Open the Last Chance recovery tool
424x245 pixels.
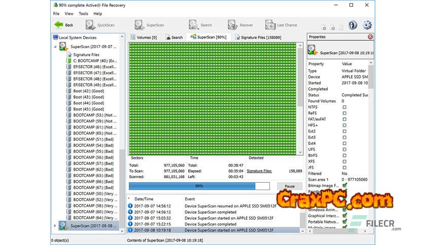point(281,25)
